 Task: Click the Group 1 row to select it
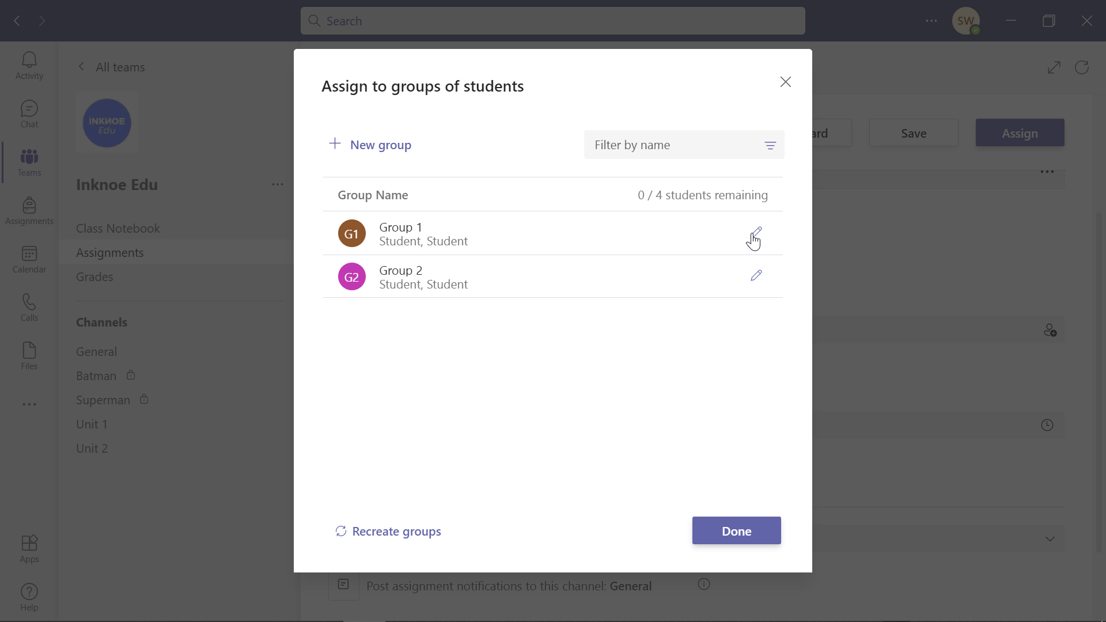[x=552, y=233]
